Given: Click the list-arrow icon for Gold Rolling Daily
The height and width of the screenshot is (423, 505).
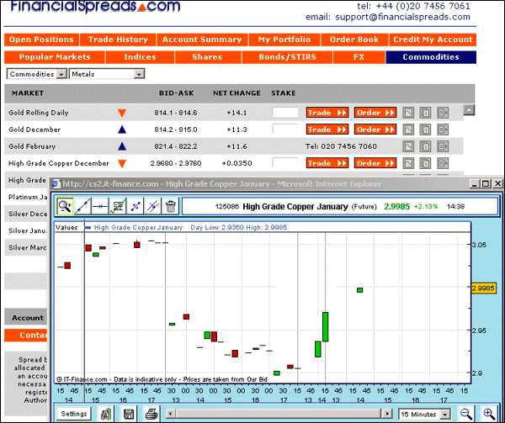Looking at the screenshot, I should tap(443, 113).
